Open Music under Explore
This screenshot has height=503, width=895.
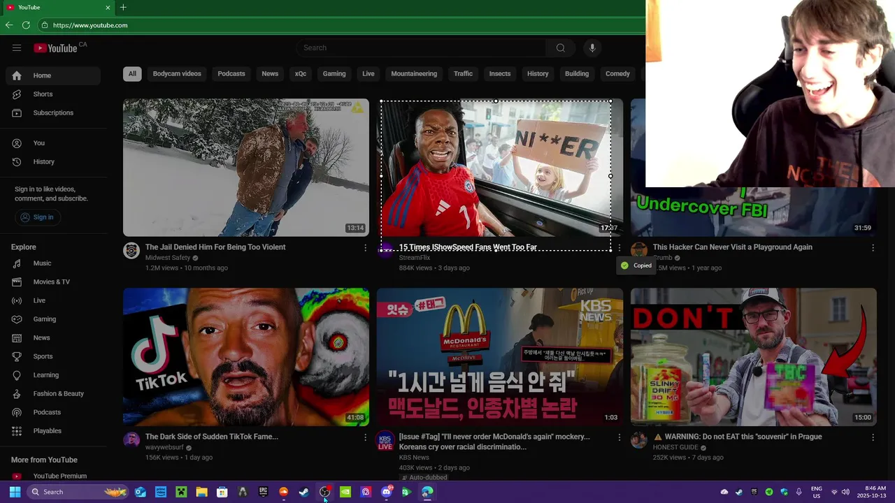(x=53, y=263)
